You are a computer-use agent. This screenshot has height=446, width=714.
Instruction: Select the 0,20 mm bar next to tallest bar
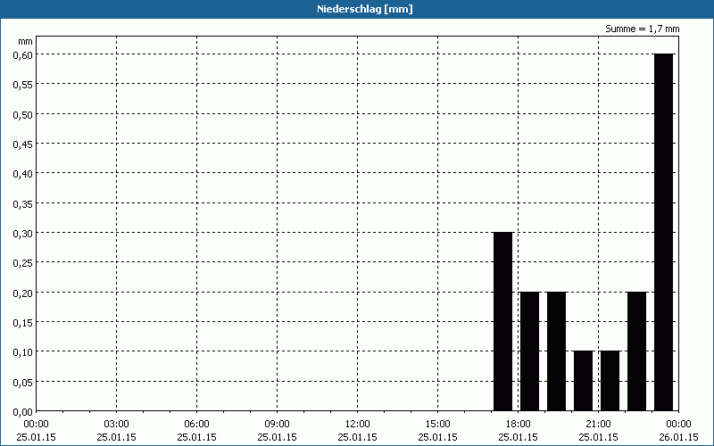click(636, 351)
